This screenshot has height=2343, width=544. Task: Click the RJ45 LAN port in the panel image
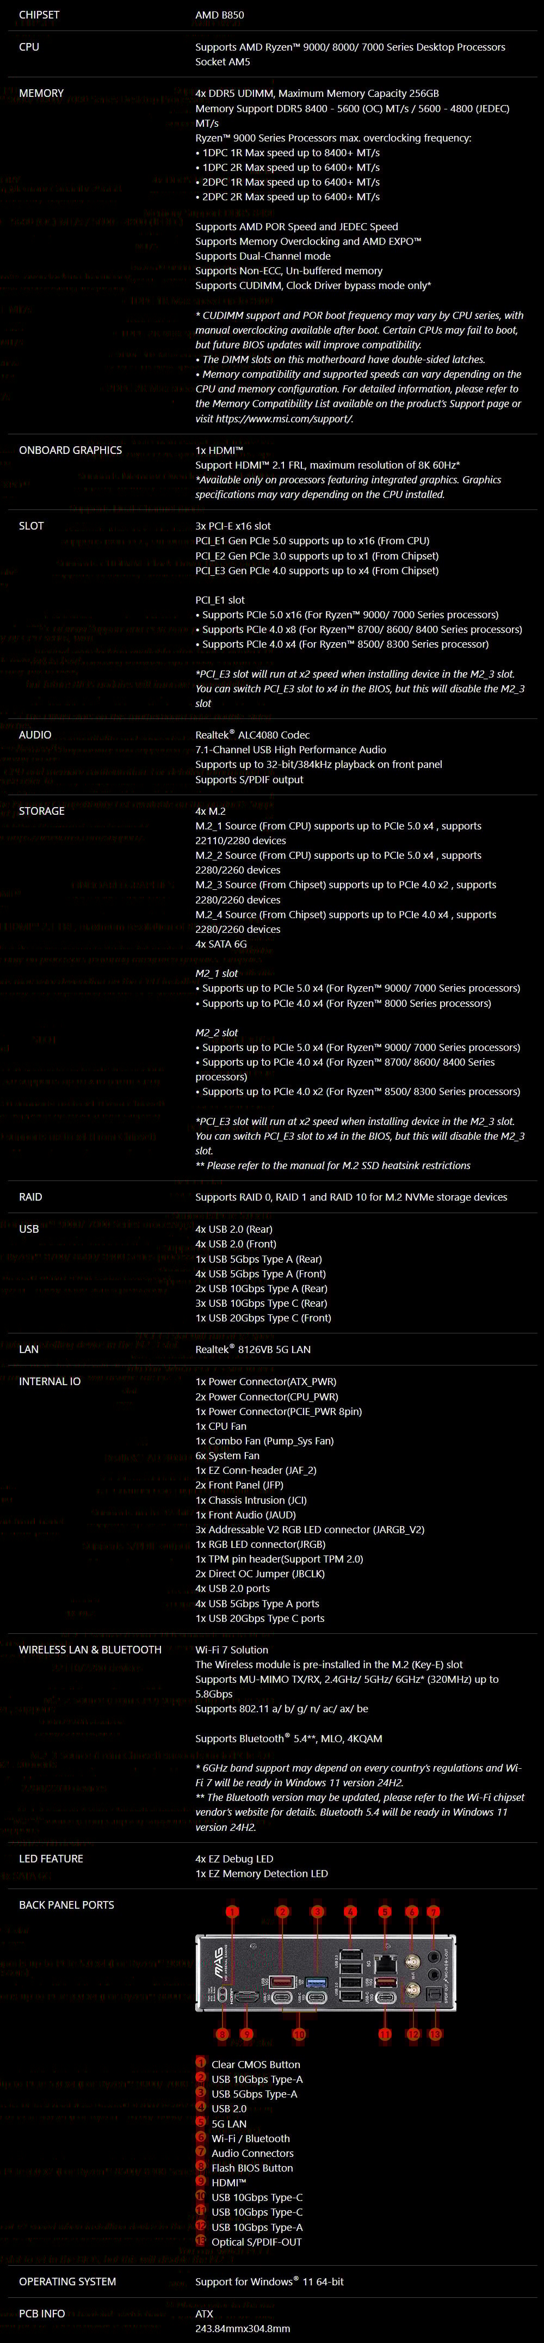[386, 1963]
